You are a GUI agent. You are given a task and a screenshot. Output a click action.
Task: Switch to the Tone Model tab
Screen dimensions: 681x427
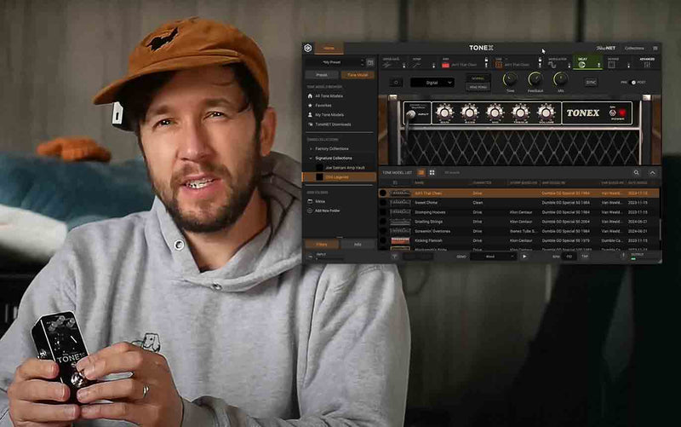[x=358, y=75]
